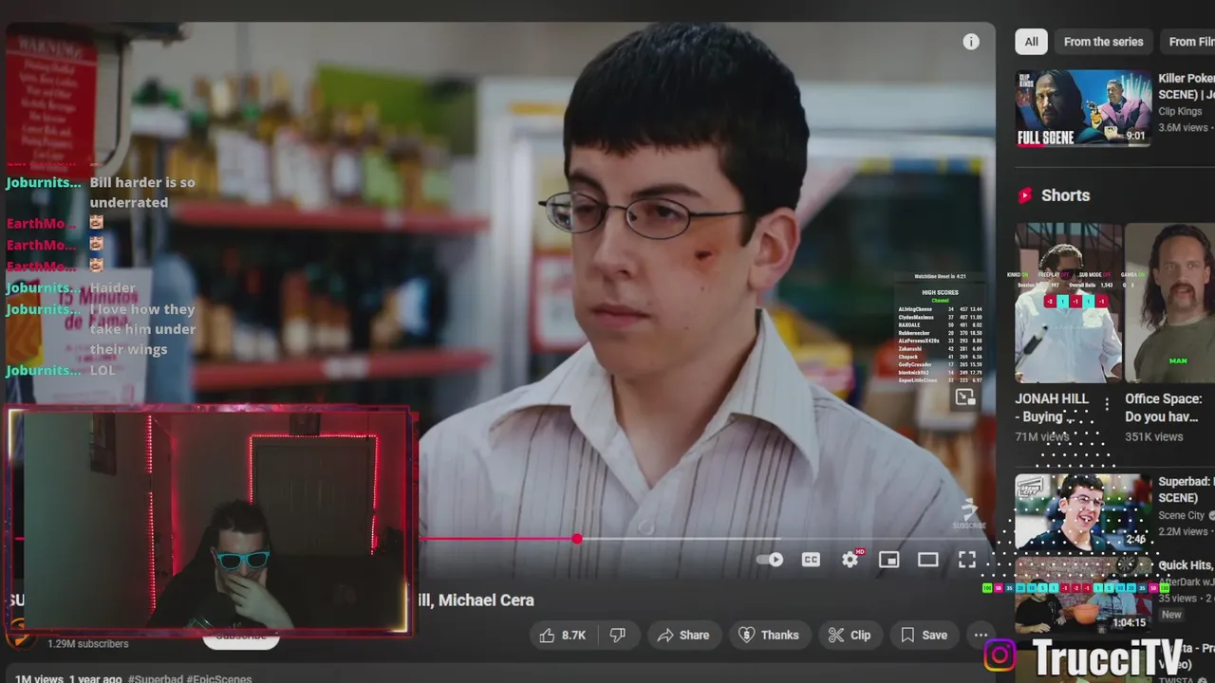Open the player settings gear
The image size is (1215, 683).
tap(850, 560)
